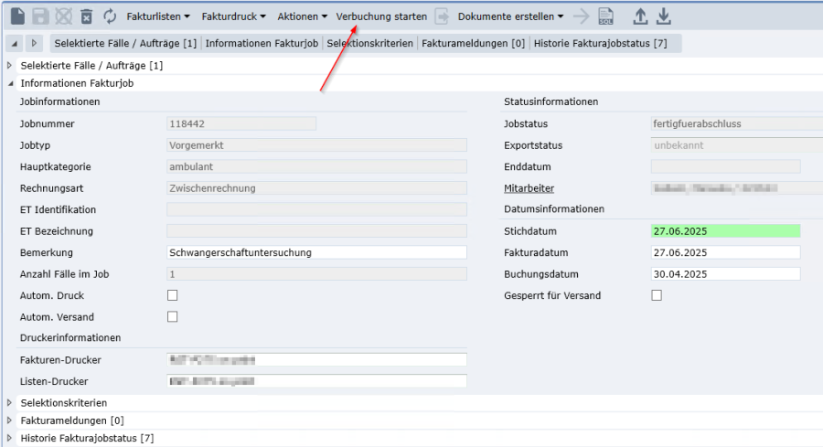
Task: Click the expand-all triangle in tab bar
Action: (34, 43)
